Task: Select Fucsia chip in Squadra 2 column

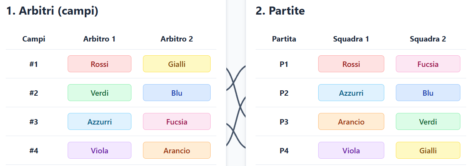Action: pyautogui.click(x=428, y=64)
